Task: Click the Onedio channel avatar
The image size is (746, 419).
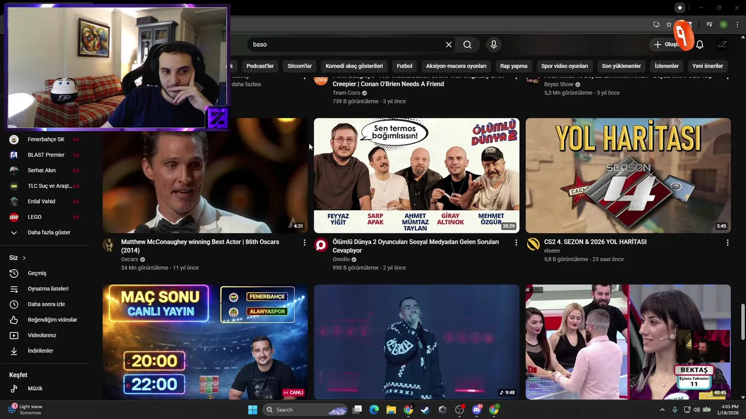Action: tap(321, 244)
